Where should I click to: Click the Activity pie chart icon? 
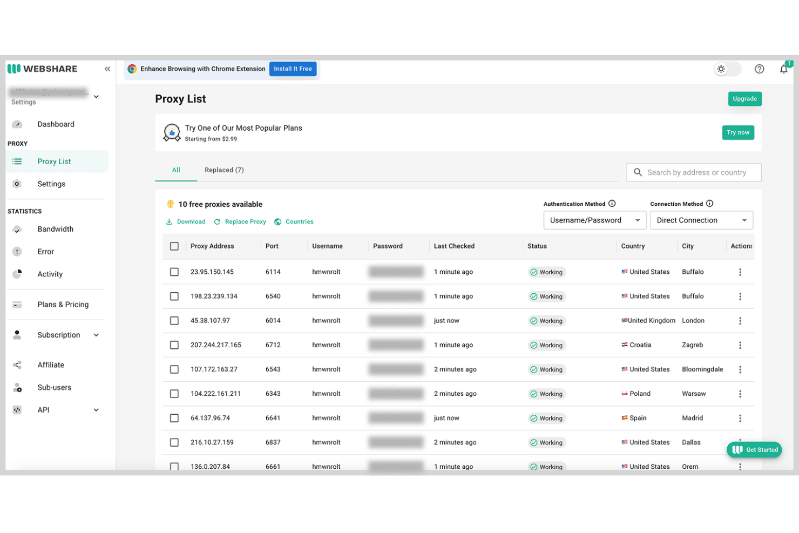click(x=17, y=274)
